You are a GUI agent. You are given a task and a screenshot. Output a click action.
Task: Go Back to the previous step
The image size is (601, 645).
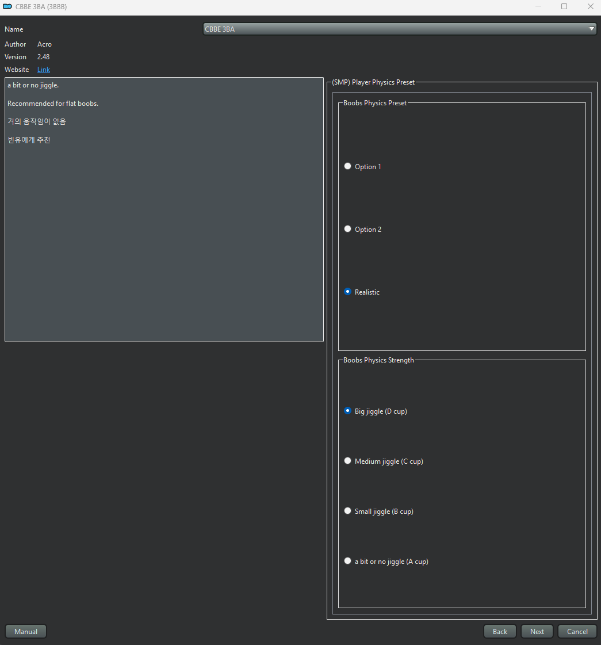(500, 631)
